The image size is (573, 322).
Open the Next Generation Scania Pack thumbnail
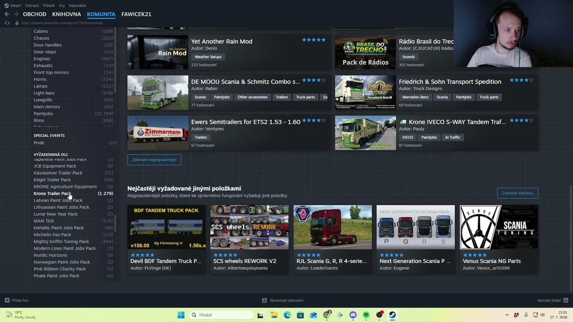[416, 227]
